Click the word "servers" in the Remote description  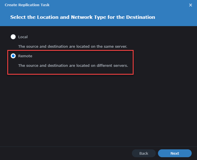tap(121, 65)
